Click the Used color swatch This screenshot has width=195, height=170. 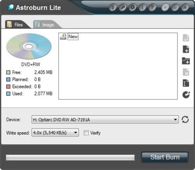[8, 94]
